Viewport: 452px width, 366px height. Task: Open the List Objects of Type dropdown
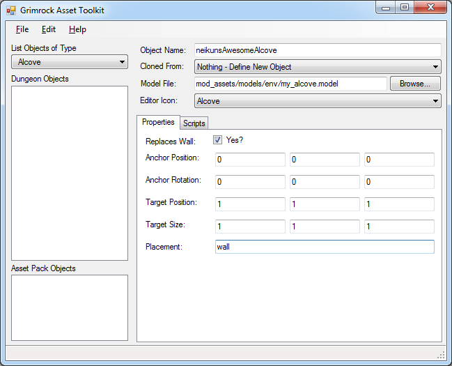(x=70, y=62)
